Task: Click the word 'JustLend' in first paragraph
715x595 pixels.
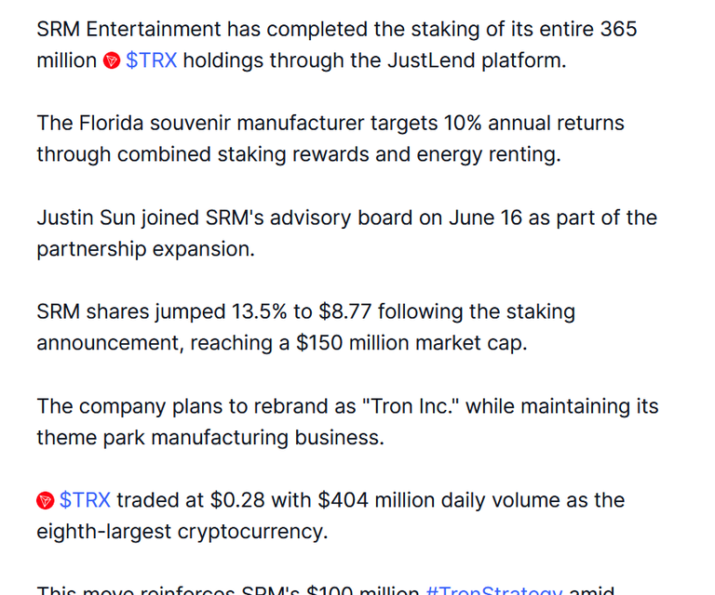Action: point(431,60)
